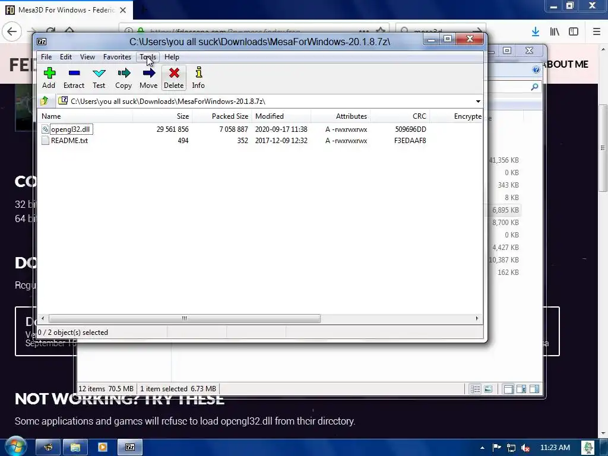This screenshot has width=608, height=456.
Task: Run the Test archive tool
Action: pyautogui.click(x=99, y=78)
